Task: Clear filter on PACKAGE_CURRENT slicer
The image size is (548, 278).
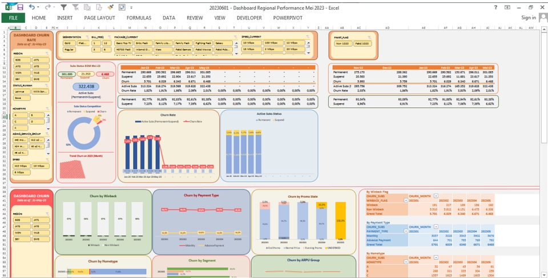Action: 236,36
